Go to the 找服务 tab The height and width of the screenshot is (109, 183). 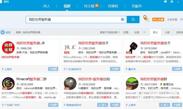(x=137, y=6)
